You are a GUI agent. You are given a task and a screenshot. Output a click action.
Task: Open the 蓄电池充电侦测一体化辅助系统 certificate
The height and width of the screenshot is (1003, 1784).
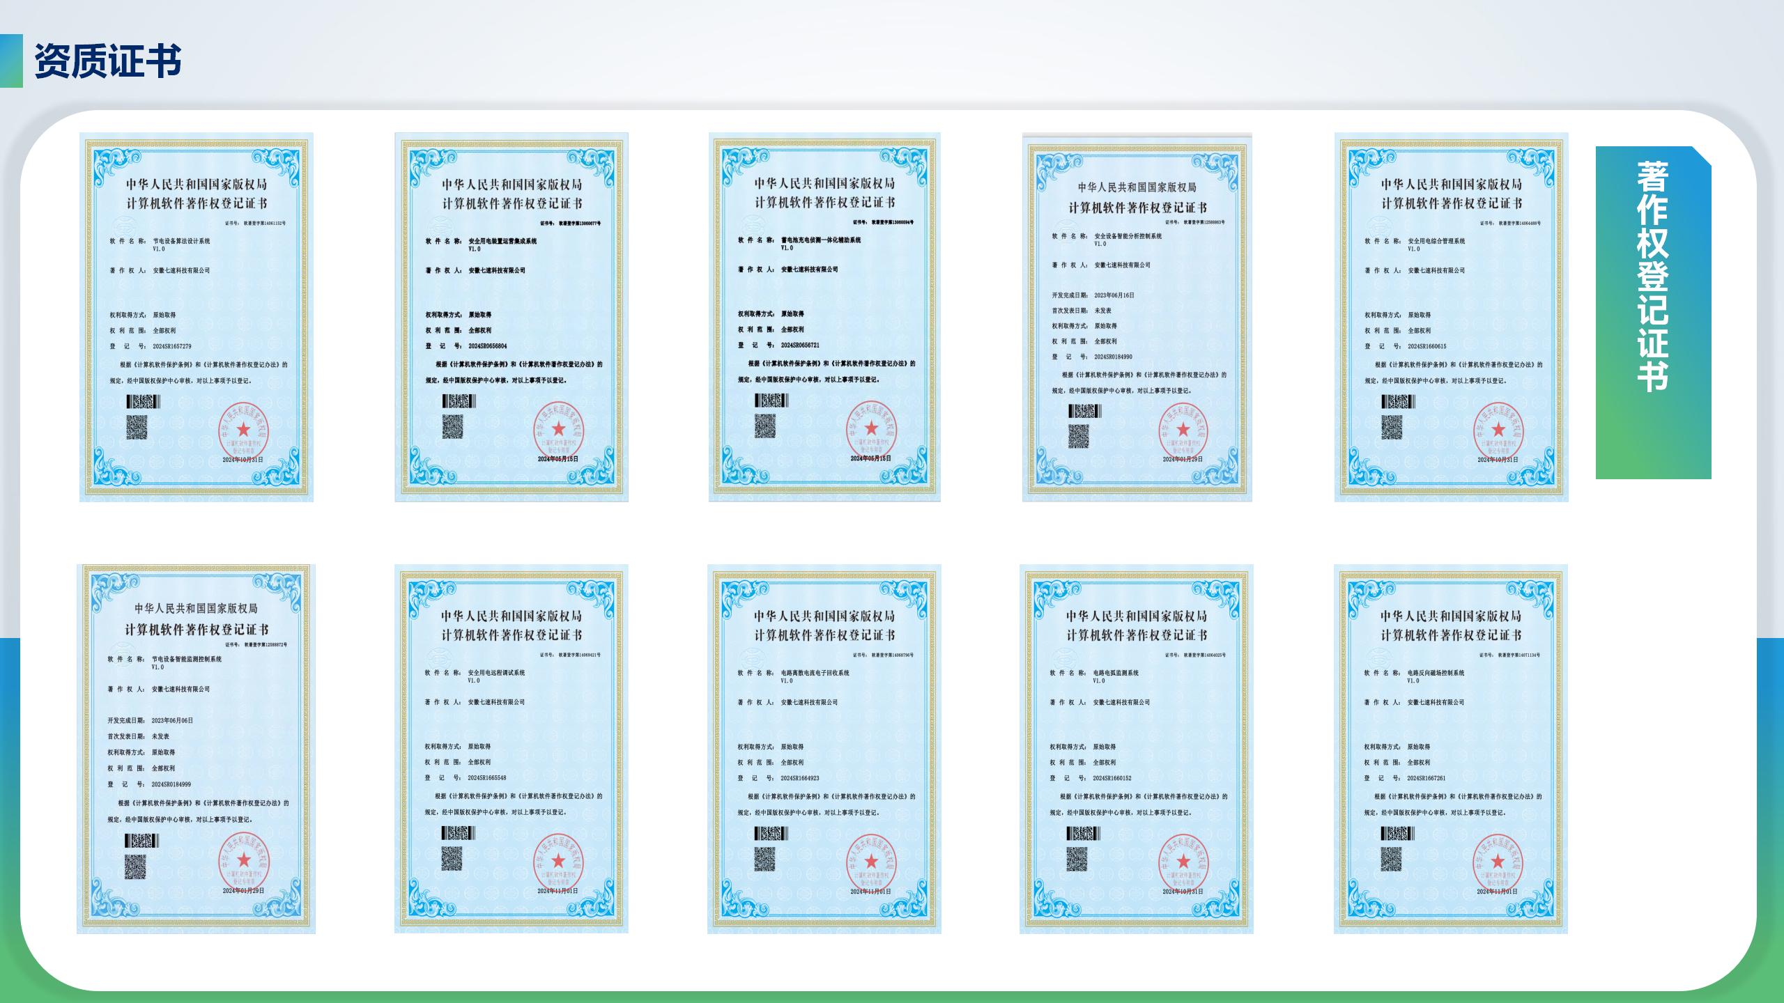point(824,317)
